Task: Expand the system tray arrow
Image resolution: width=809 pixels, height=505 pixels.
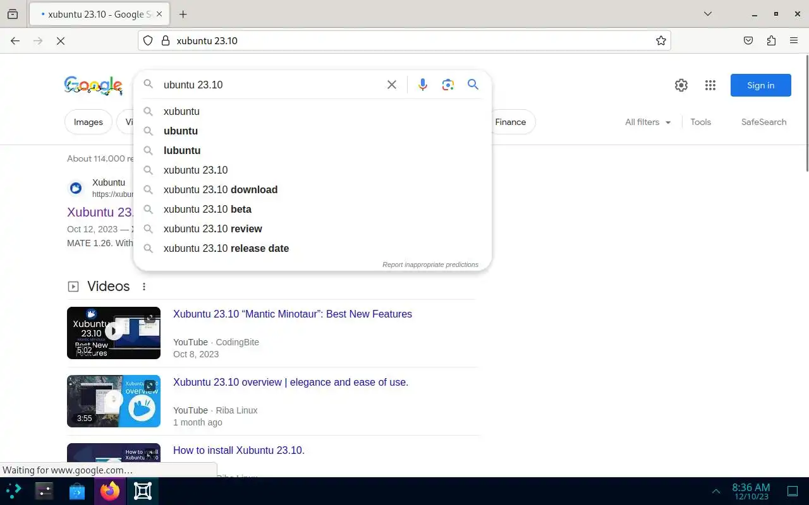Action: point(716,491)
